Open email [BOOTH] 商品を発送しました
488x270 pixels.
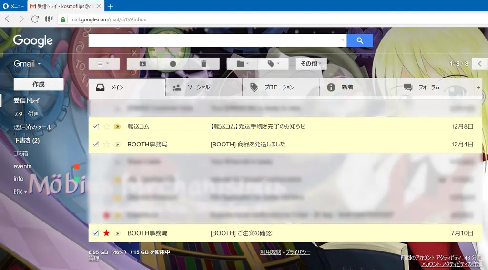click(x=248, y=144)
